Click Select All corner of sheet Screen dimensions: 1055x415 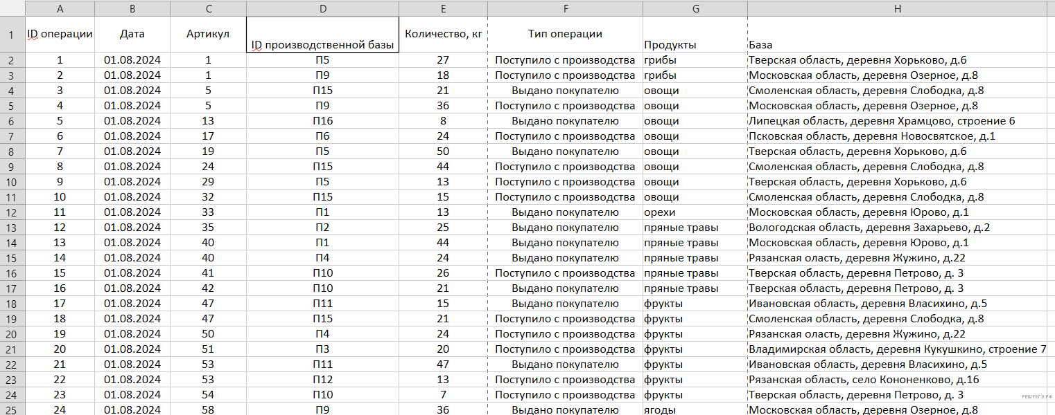[x=11, y=8]
